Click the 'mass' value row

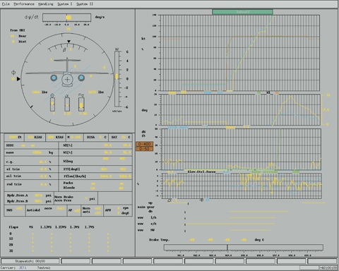31,152
